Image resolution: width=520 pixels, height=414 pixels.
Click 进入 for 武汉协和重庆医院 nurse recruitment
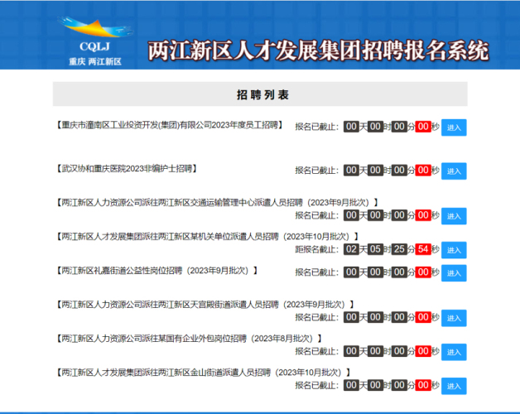[454, 171]
